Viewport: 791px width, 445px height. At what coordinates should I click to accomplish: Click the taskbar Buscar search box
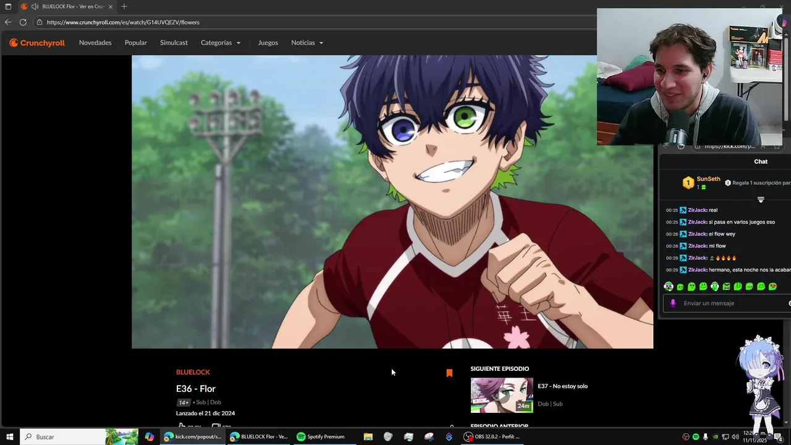(79, 436)
